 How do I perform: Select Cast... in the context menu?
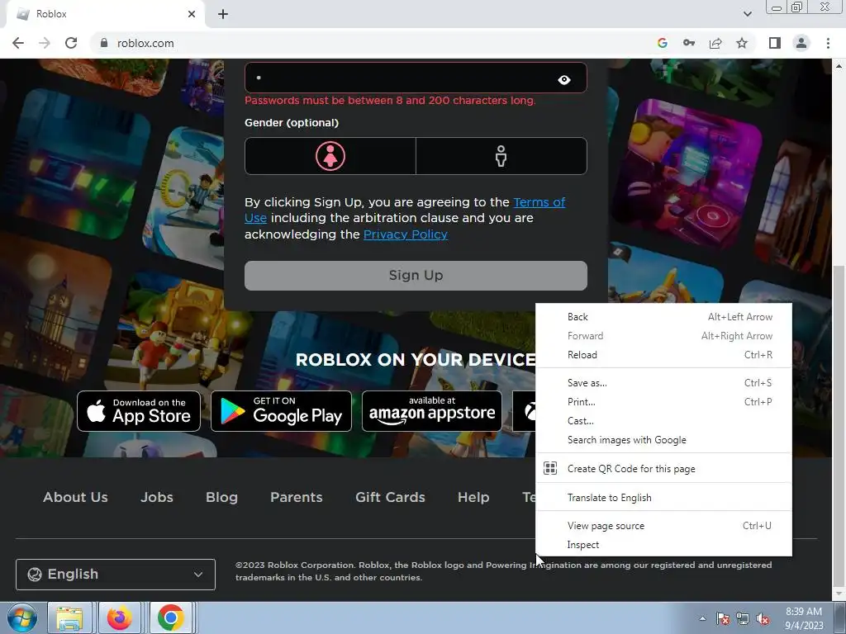[663, 421]
